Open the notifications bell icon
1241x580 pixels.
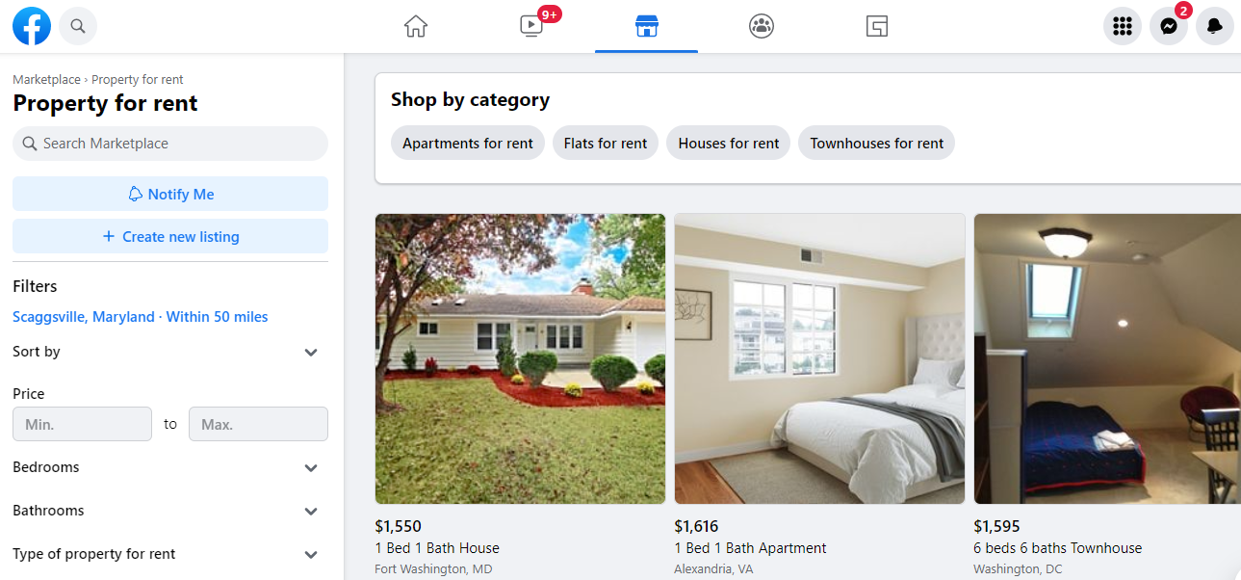(1215, 26)
